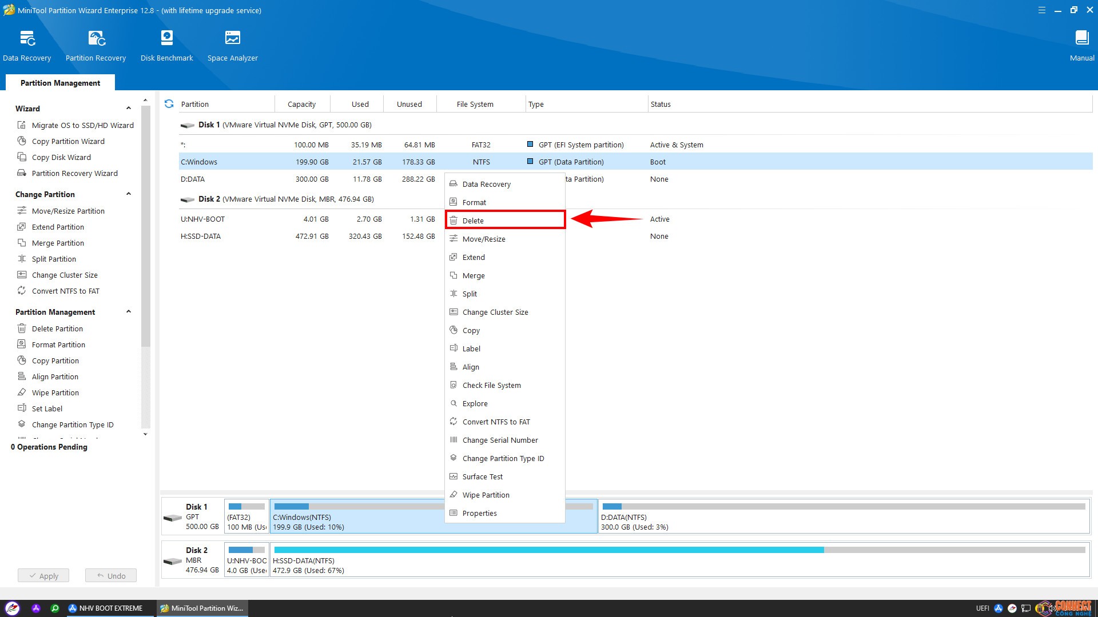Screen dimensions: 1098x617
Task: Select the Disk 2 header row
Action: (x=635, y=199)
